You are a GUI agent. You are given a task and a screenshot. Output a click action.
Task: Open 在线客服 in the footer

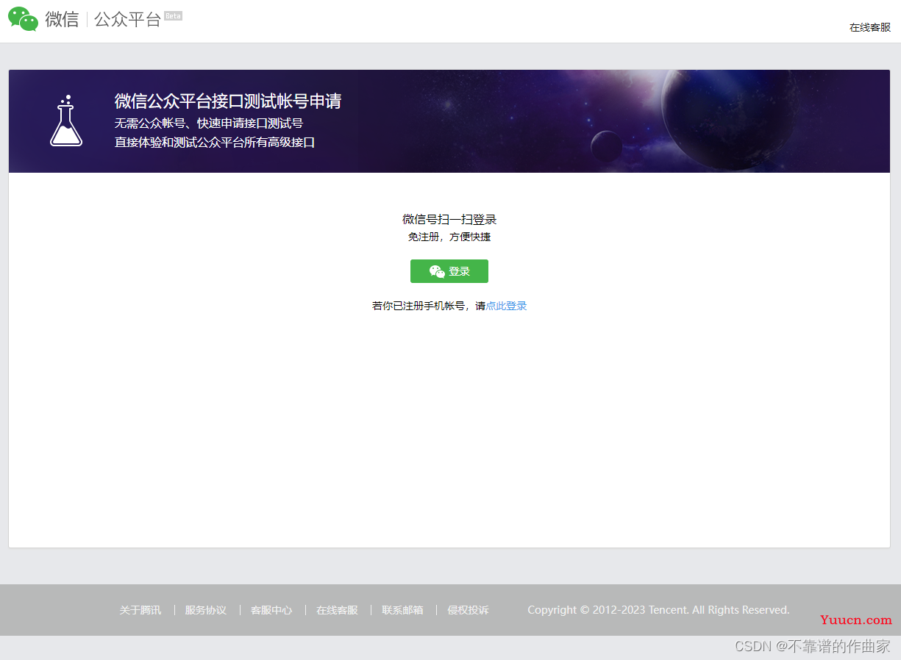337,610
